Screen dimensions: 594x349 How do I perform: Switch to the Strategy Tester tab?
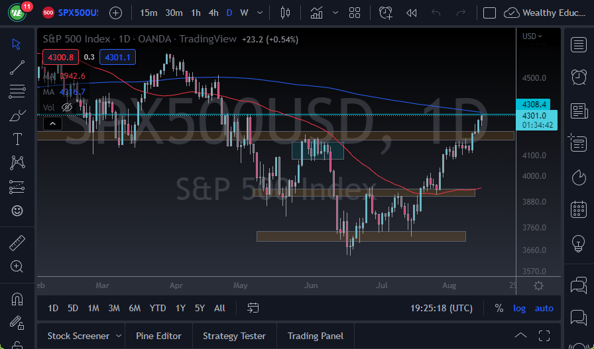(234, 336)
